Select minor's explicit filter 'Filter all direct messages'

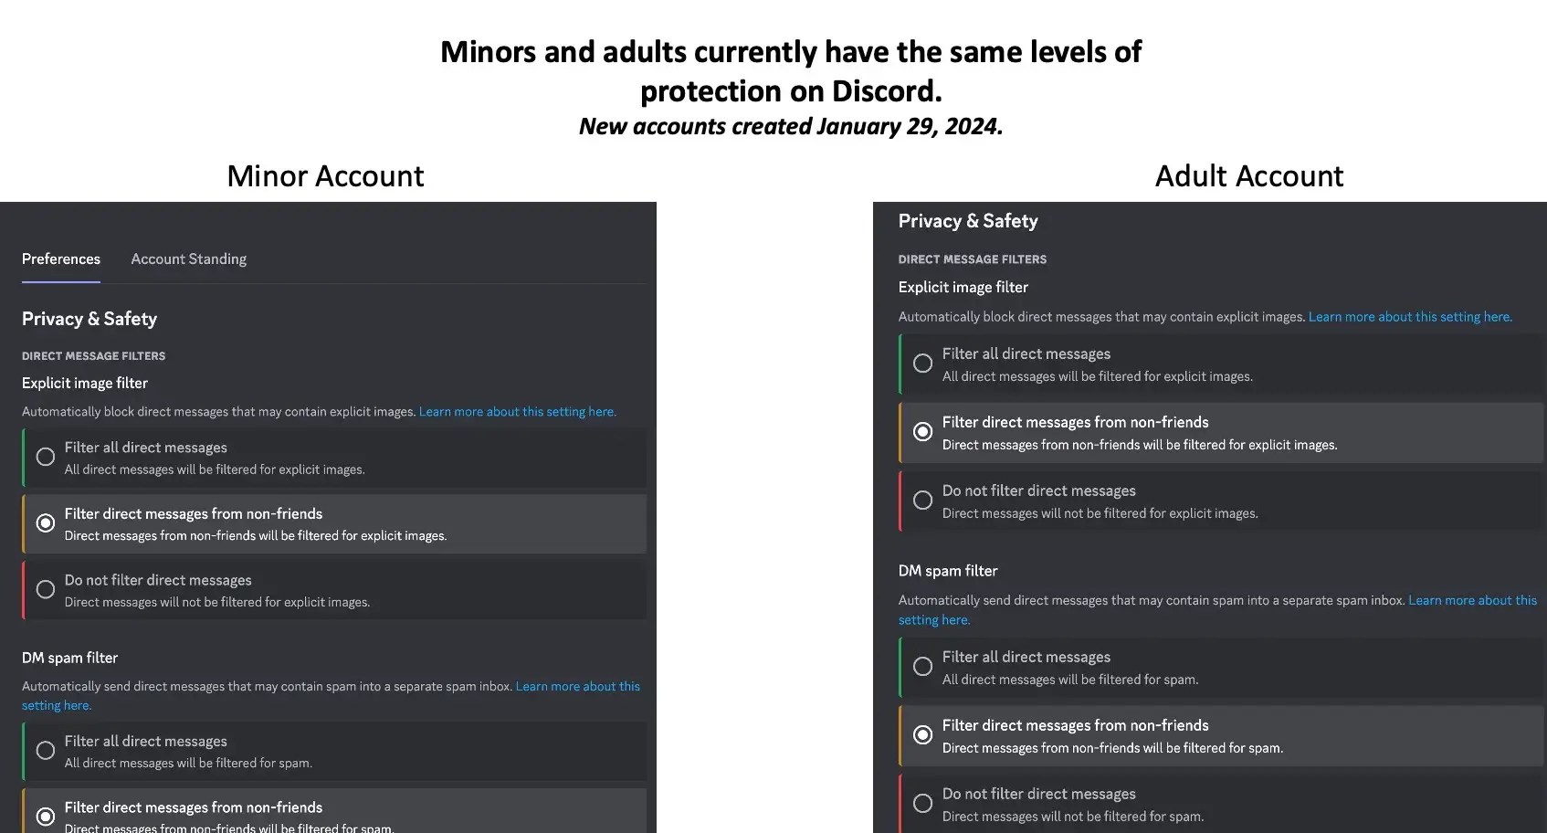click(45, 457)
